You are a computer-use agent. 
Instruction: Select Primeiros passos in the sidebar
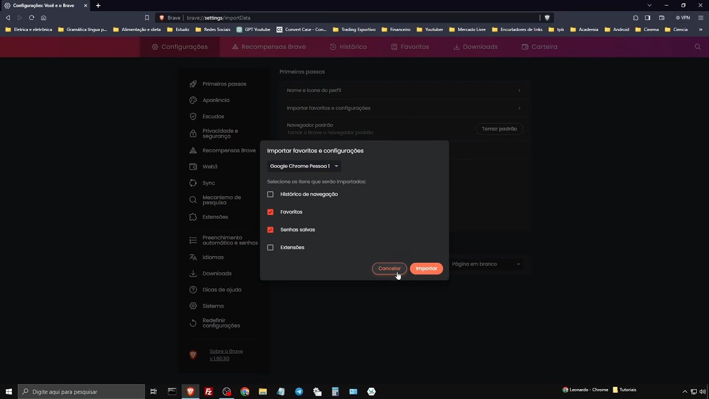pyautogui.click(x=218, y=84)
